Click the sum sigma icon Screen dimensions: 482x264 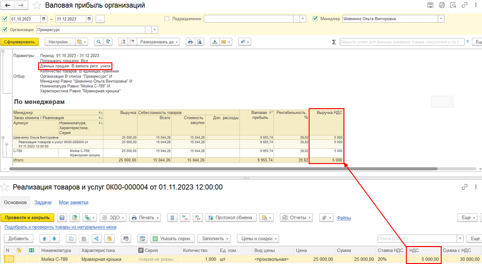coord(334,42)
